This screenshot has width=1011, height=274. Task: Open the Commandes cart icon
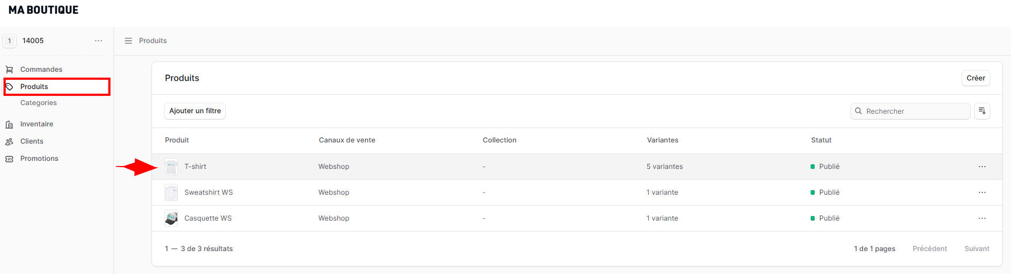click(x=9, y=70)
